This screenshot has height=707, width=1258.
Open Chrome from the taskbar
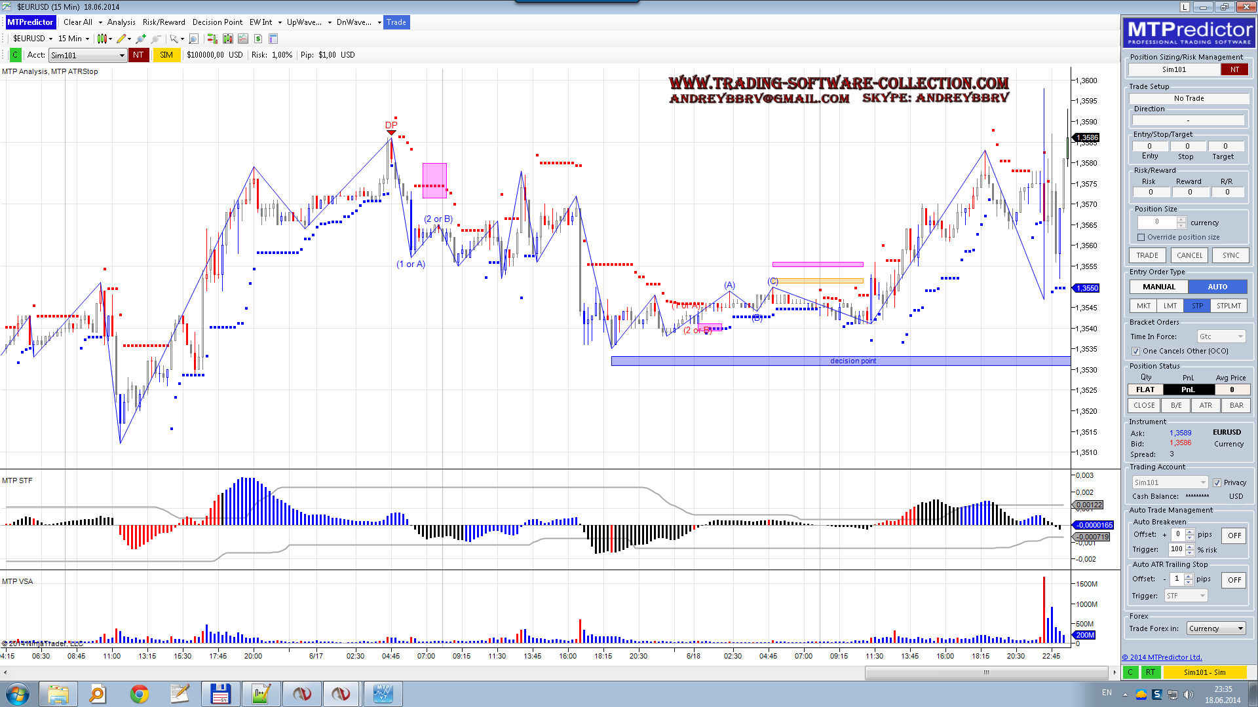coord(139,693)
